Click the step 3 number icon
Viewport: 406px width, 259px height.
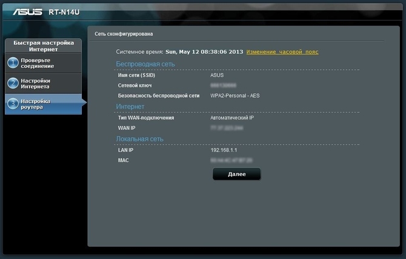pyautogui.click(x=13, y=104)
